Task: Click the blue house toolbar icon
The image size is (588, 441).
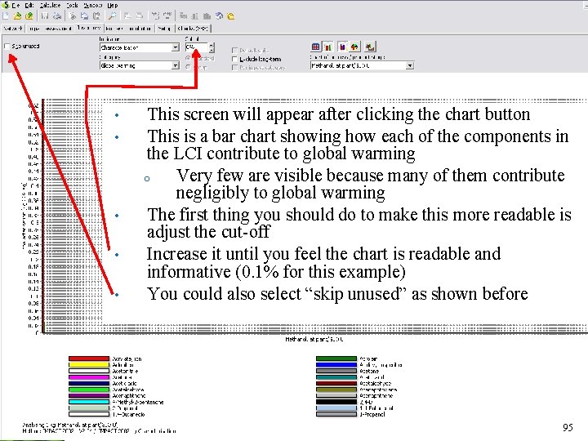Action: tap(220, 16)
